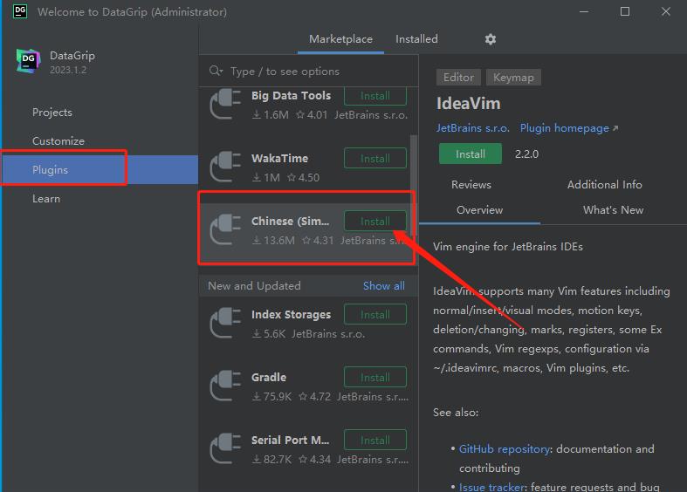Select the Gradle plugin name
Screen dimensions: 687x492
pyautogui.click(x=269, y=378)
